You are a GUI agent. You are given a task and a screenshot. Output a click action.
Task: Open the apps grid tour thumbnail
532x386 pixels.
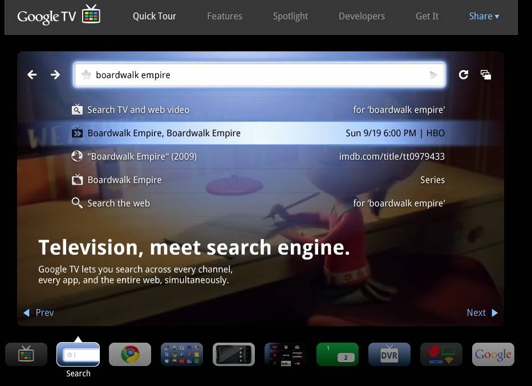coord(182,354)
